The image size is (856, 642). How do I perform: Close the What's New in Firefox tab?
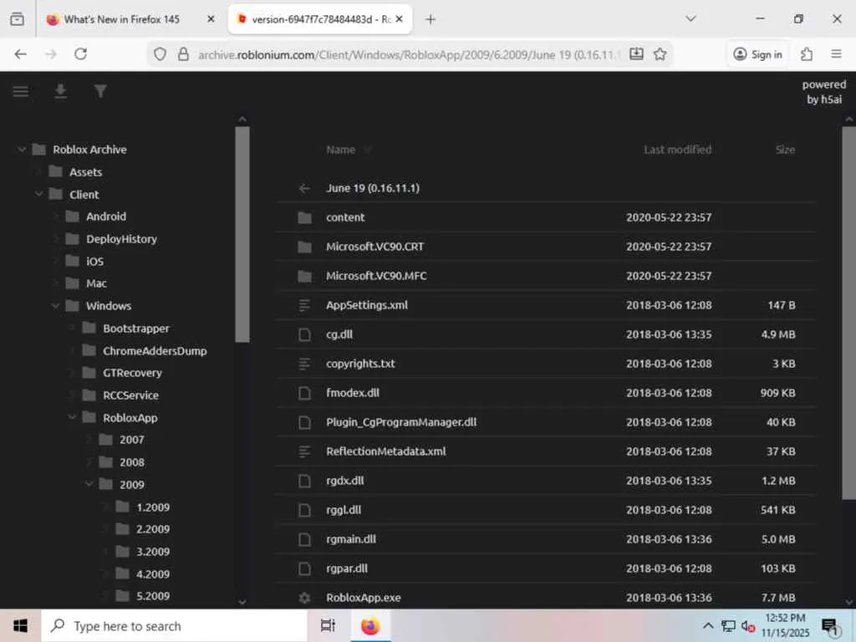(211, 19)
